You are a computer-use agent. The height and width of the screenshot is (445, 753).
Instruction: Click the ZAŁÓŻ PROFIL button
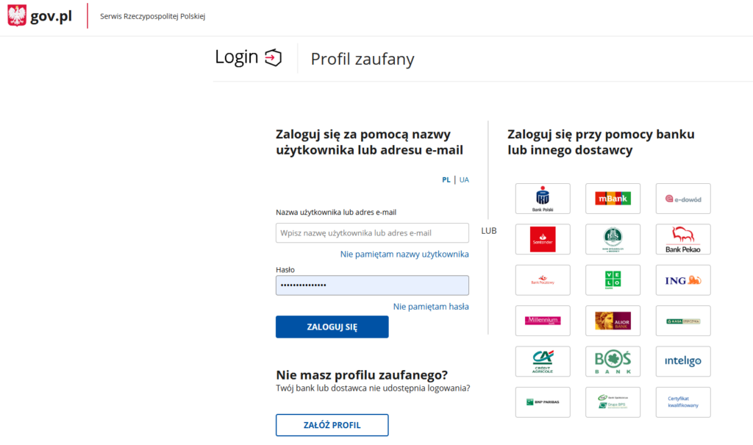[332, 425]
